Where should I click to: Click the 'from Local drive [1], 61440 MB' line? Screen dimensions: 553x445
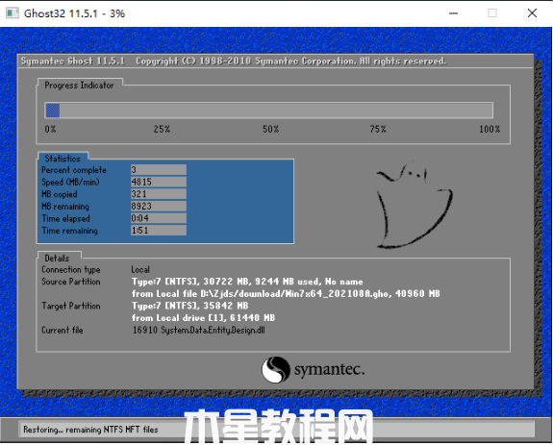[x=203, y=318]
